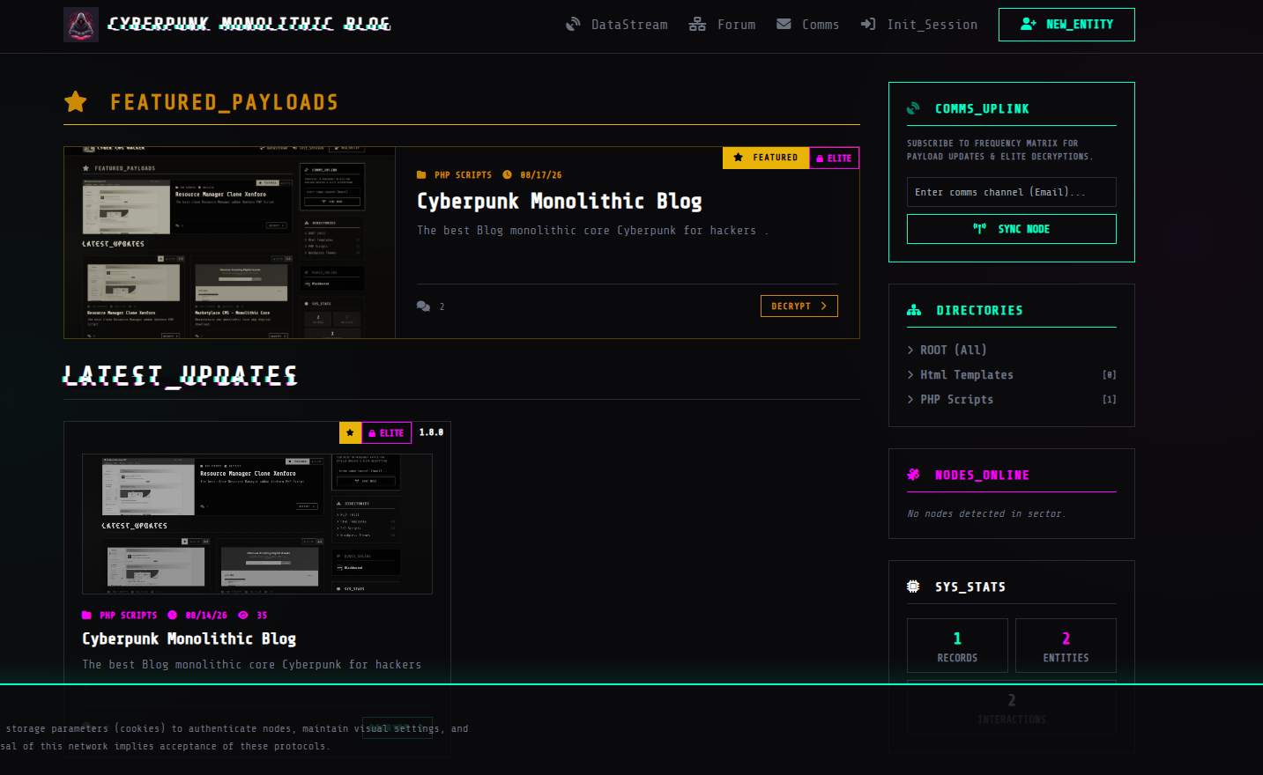The width and height of the screenshot is (1263, 775).
Task: Click the ENTITIES stat tile
Action: (1066, 646)
